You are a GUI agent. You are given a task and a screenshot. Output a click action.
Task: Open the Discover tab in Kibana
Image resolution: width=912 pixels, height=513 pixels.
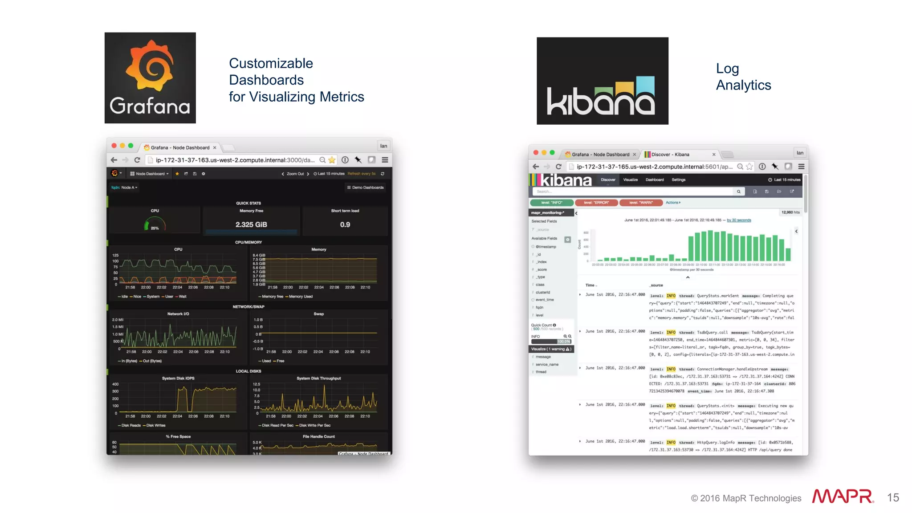coord(608,180)
